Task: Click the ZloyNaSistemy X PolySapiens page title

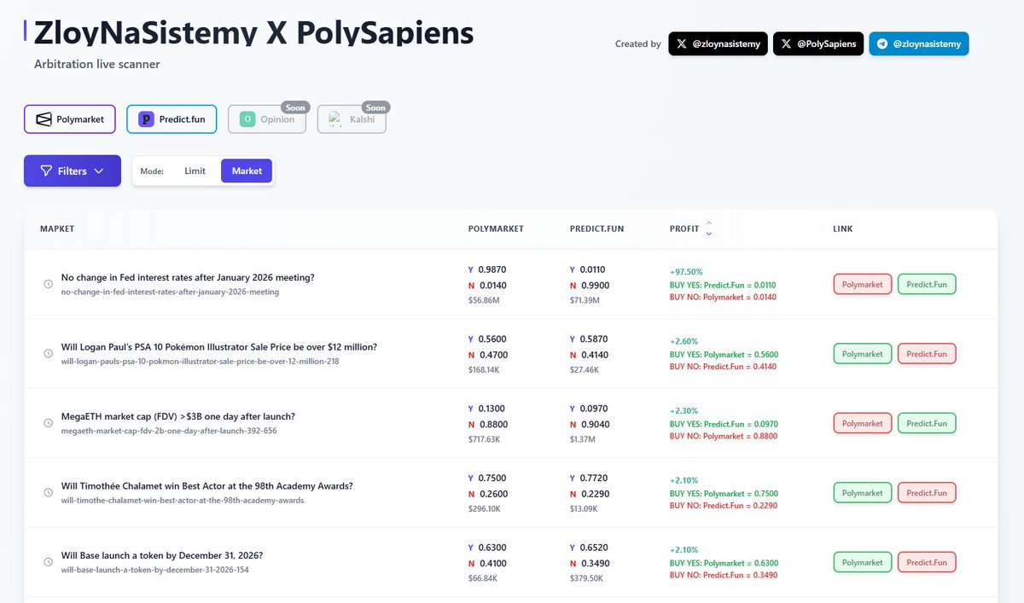Action: click(254, 32)
